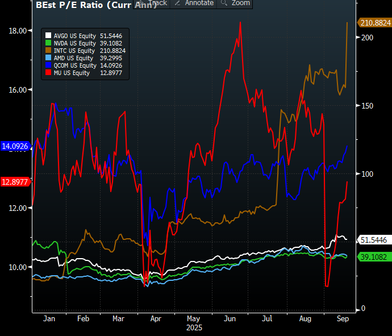
Task: Click the green 39.1082 value label
Action: tap(374, 257)
